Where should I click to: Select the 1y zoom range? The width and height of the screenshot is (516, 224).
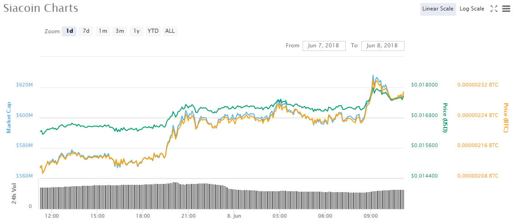tap(136, 31)
